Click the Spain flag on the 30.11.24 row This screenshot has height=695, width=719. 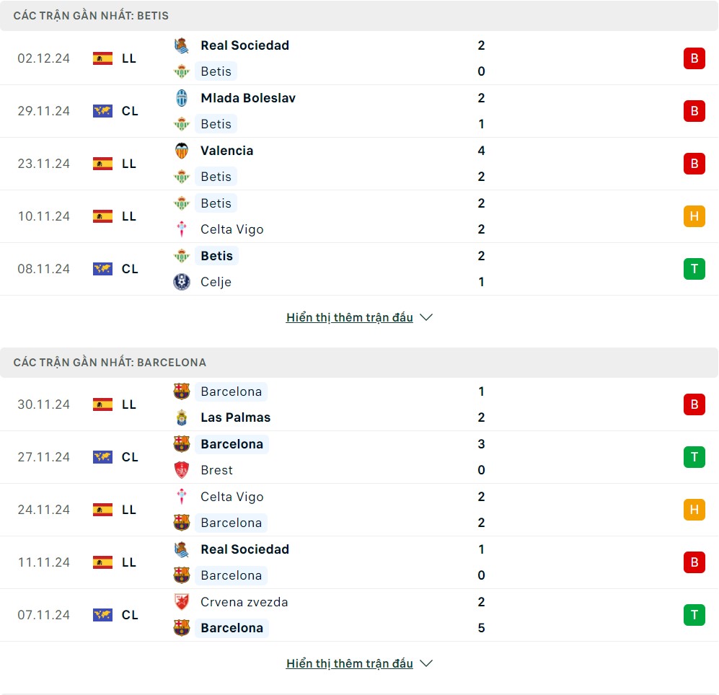click(102, 404)
